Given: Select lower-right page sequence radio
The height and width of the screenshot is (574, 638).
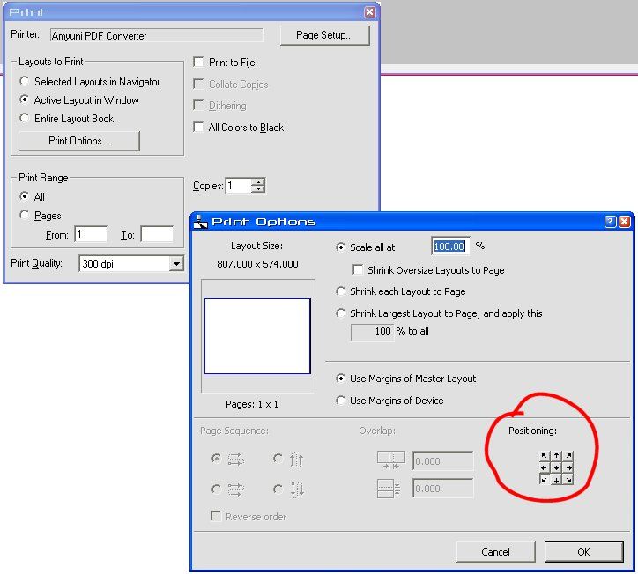Looking at the screenshot, I should point(278,489).
